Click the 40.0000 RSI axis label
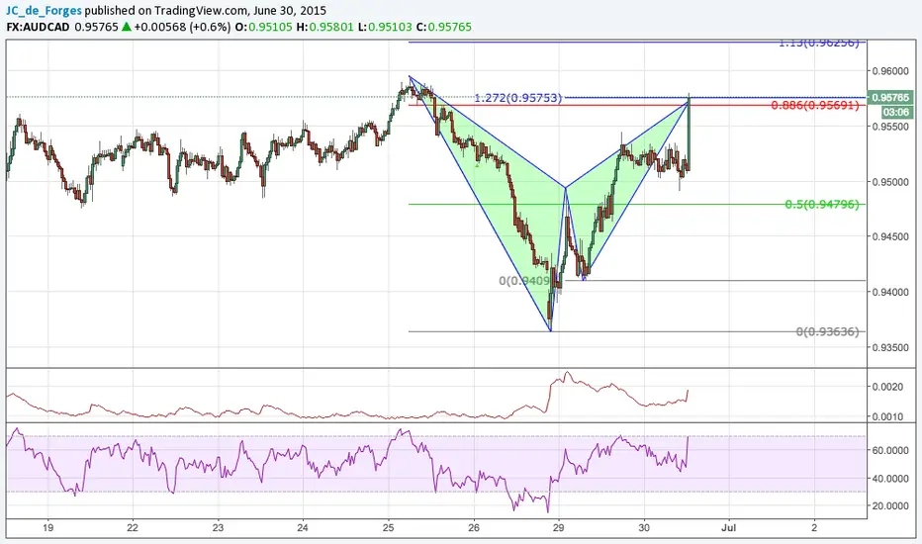 tap(890, 479)
